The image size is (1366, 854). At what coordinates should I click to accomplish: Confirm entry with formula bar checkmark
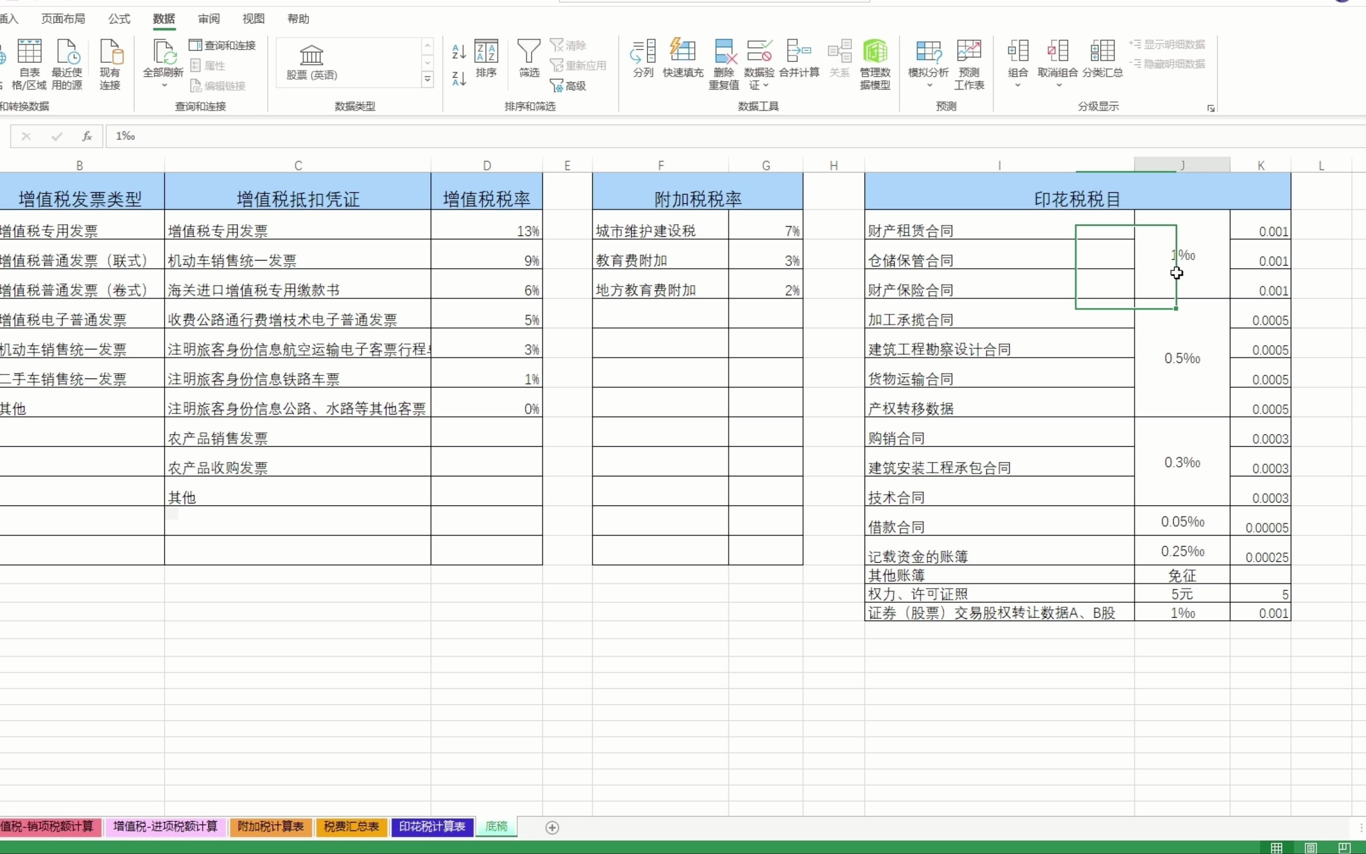[x=56, y=136]
